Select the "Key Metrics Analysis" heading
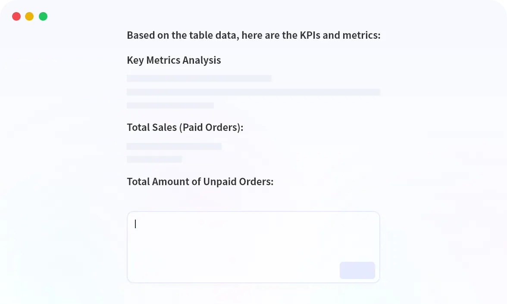 [x=174, y=60]
